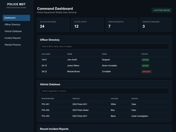The image size is (176, 132).
Task: Click James Wilson's ACTIVE status badge
Action: coord(145,66)
